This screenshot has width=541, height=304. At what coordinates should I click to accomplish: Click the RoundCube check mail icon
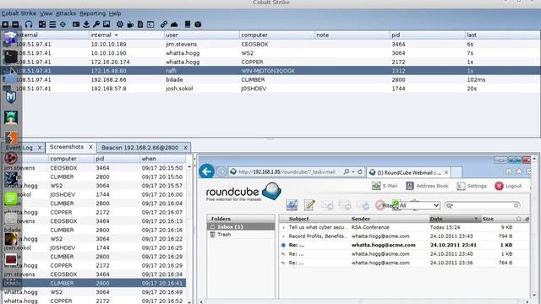coord(292,205)
